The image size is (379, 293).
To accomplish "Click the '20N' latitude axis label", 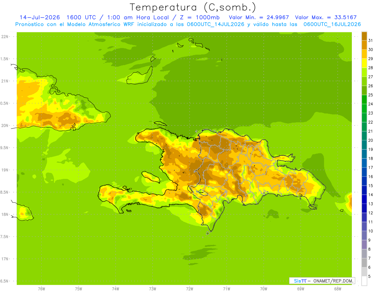I will [x=5, y=125].
